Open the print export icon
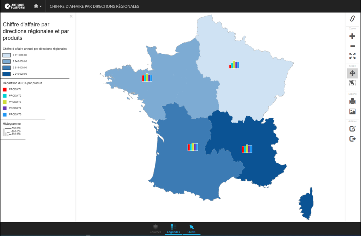The image size is (361, 236). [x=352, y=101]
